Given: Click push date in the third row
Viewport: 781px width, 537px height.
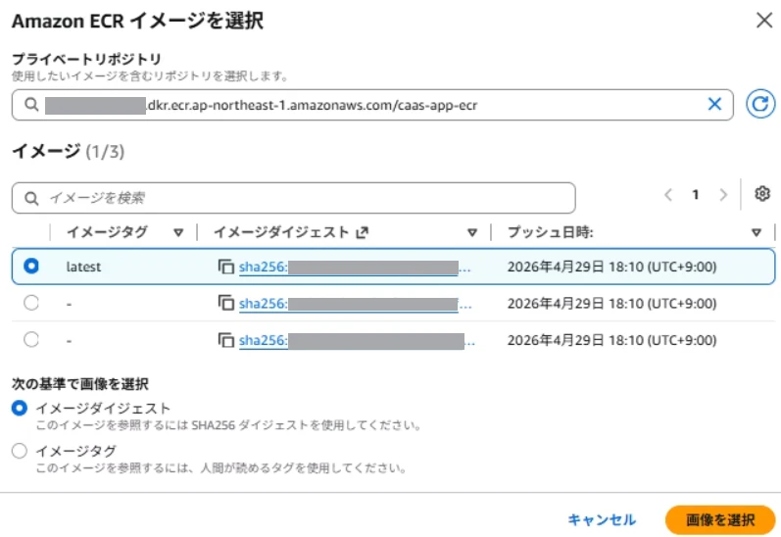Looking at the screenshot, I should click(611, 340).
